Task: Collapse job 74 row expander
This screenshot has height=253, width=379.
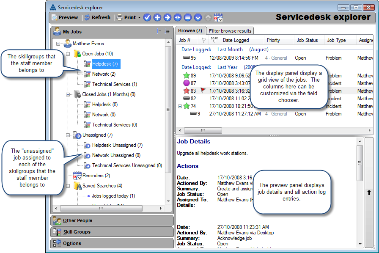Action: coord(180,106)
